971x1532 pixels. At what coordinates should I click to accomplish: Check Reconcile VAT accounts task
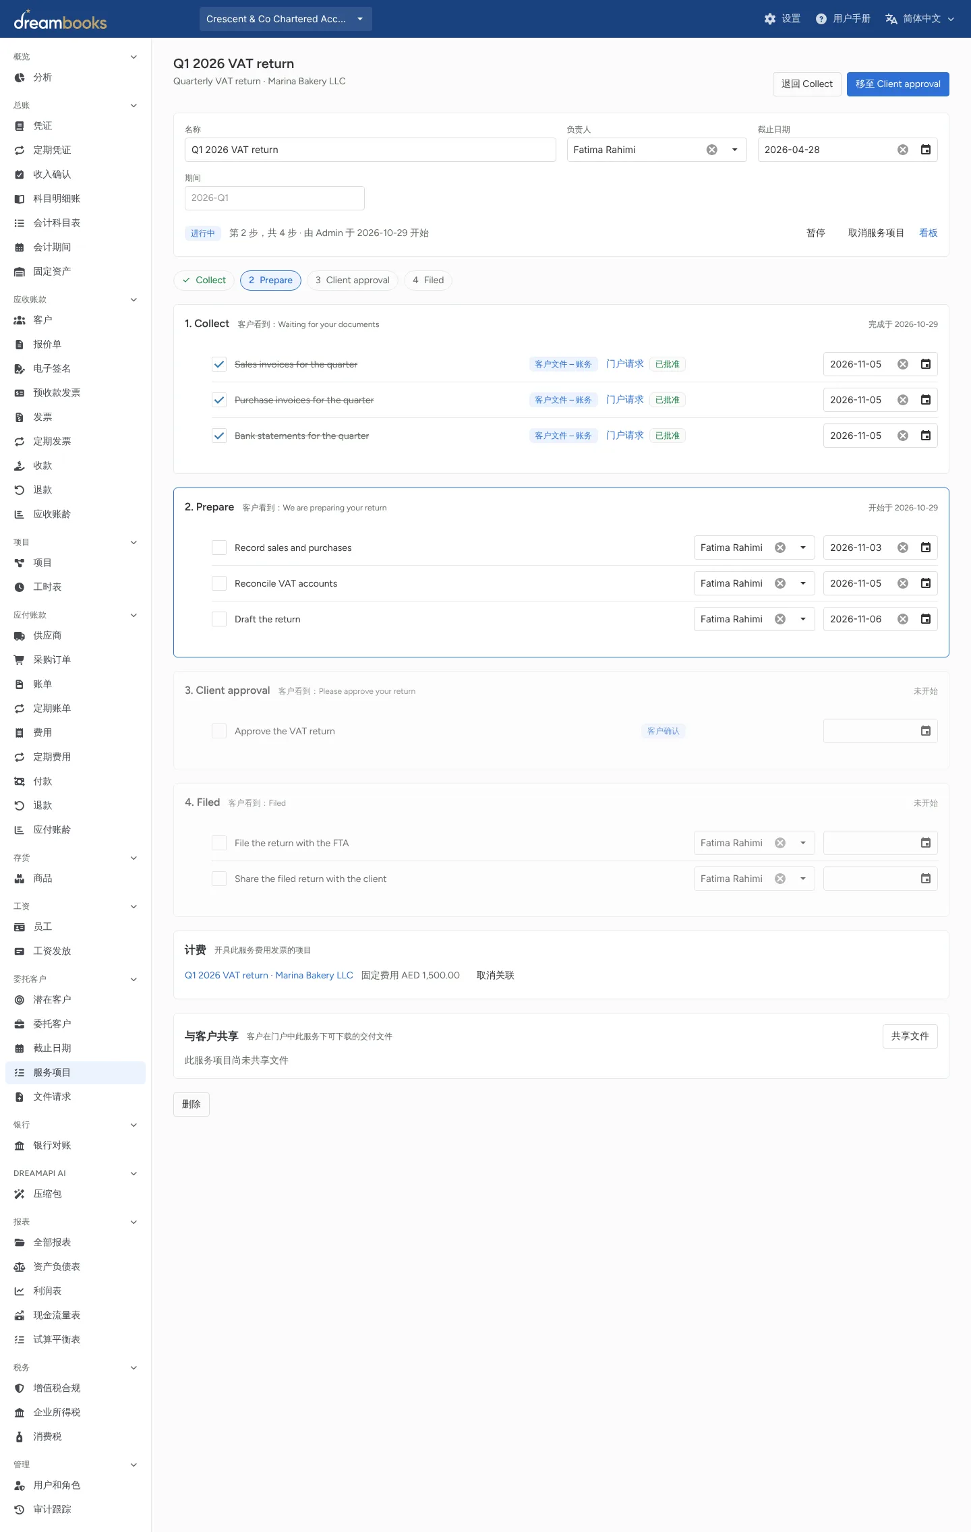click(219, 583)
